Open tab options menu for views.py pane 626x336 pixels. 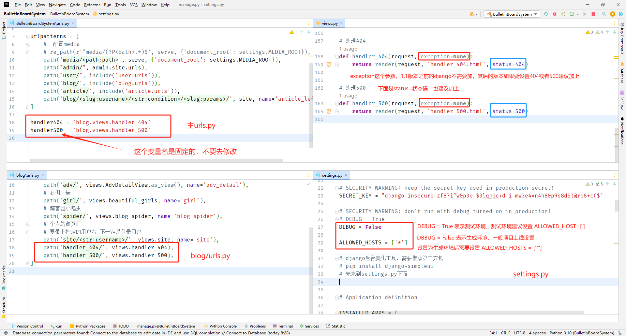(615, 23)
